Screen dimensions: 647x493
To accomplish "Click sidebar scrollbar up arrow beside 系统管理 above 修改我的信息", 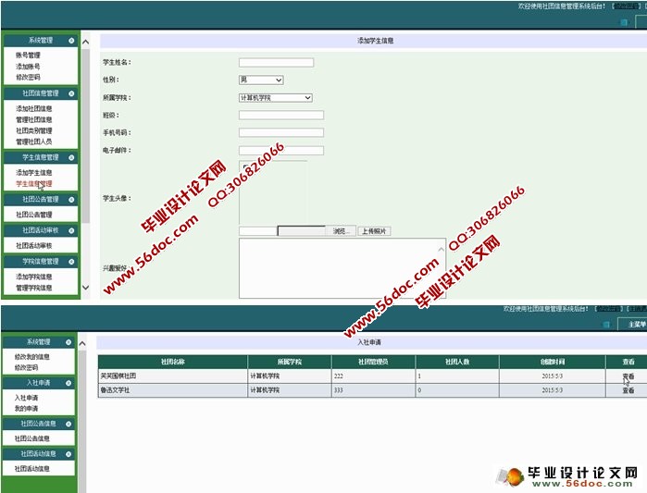I will (82, 343).
